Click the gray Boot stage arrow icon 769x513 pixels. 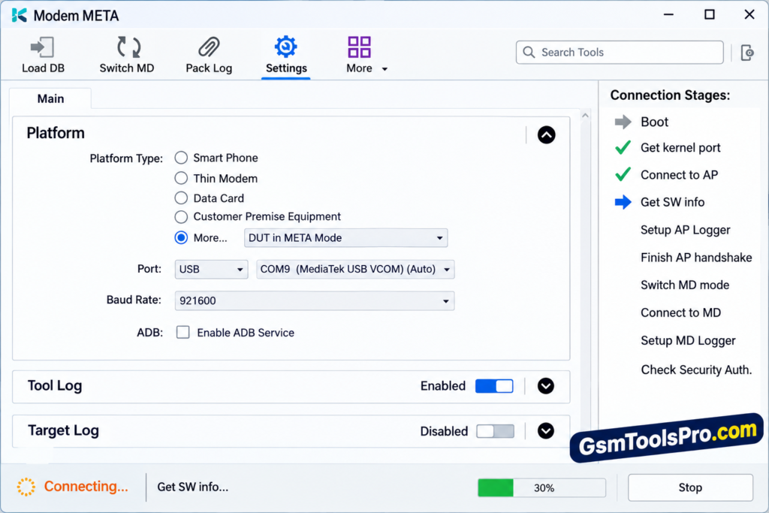(623, 122)
